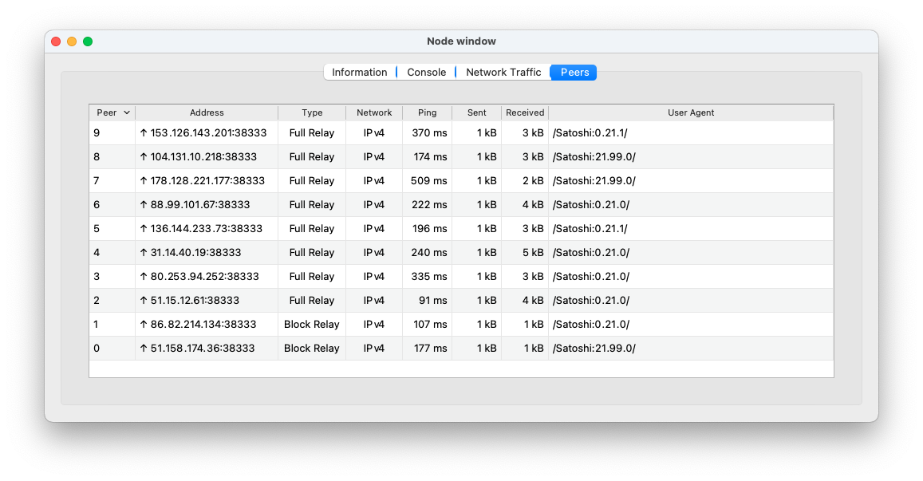Screen dimensions: 923x481
Task: Sort peers by Address column header
Action: point(207,113)
